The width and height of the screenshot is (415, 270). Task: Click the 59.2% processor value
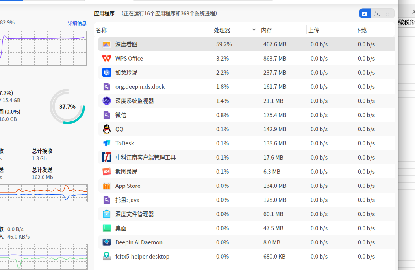pos(224,44)
